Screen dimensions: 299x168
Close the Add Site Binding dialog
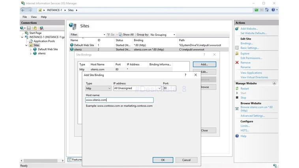point(196,75)
